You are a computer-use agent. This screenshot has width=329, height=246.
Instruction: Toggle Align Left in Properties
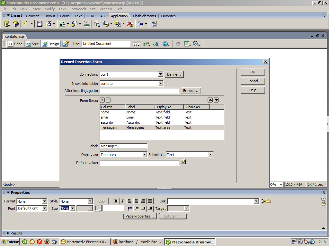pos(130,201)
